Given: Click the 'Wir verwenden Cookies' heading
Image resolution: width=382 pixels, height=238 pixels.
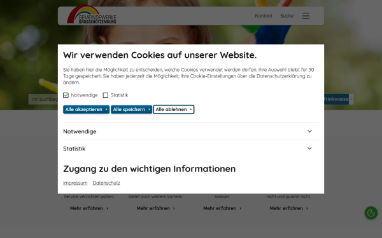Looking at the screenshot, I should [160, 55].
